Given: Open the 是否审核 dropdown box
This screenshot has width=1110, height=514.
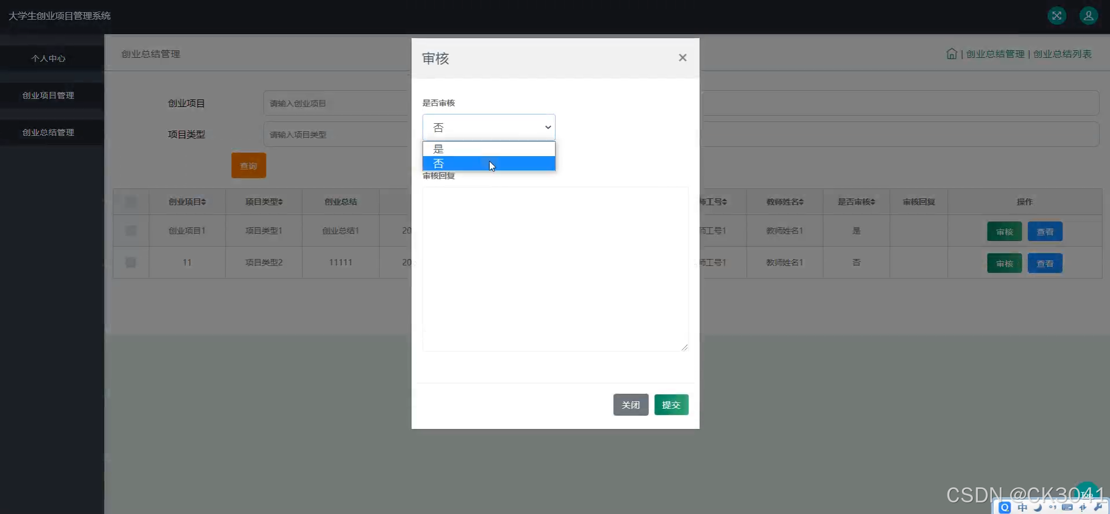Looking at the screenshot, I should tap(489, 127).
